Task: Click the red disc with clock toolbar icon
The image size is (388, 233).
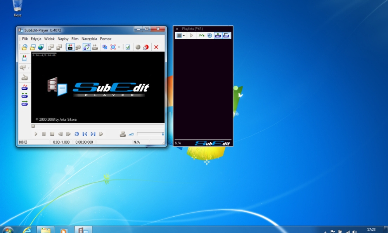Action: coord(146,47)
